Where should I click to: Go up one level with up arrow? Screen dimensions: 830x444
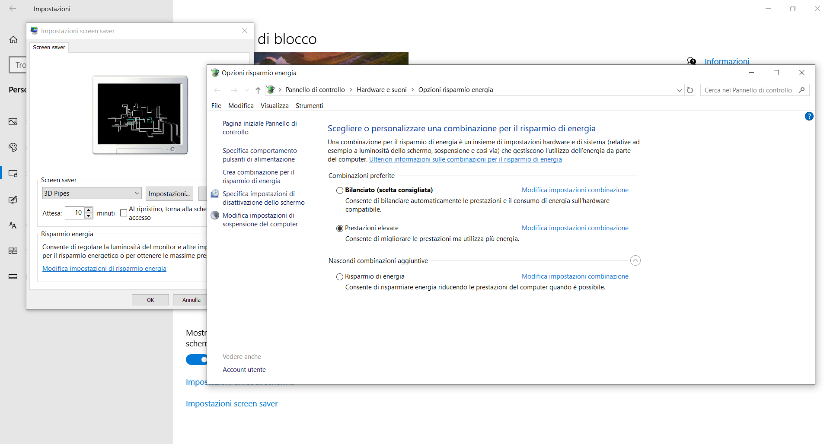click(258, 90)
